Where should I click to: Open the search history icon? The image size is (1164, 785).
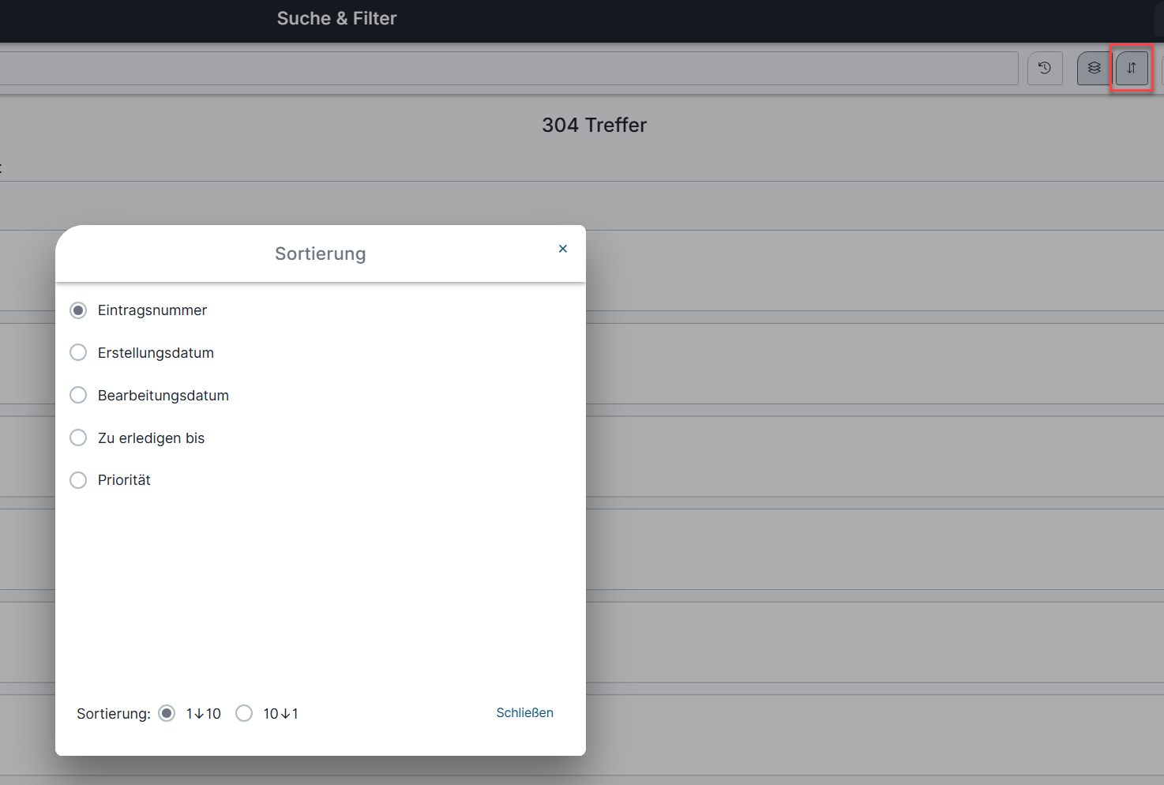coord(1044,68)
